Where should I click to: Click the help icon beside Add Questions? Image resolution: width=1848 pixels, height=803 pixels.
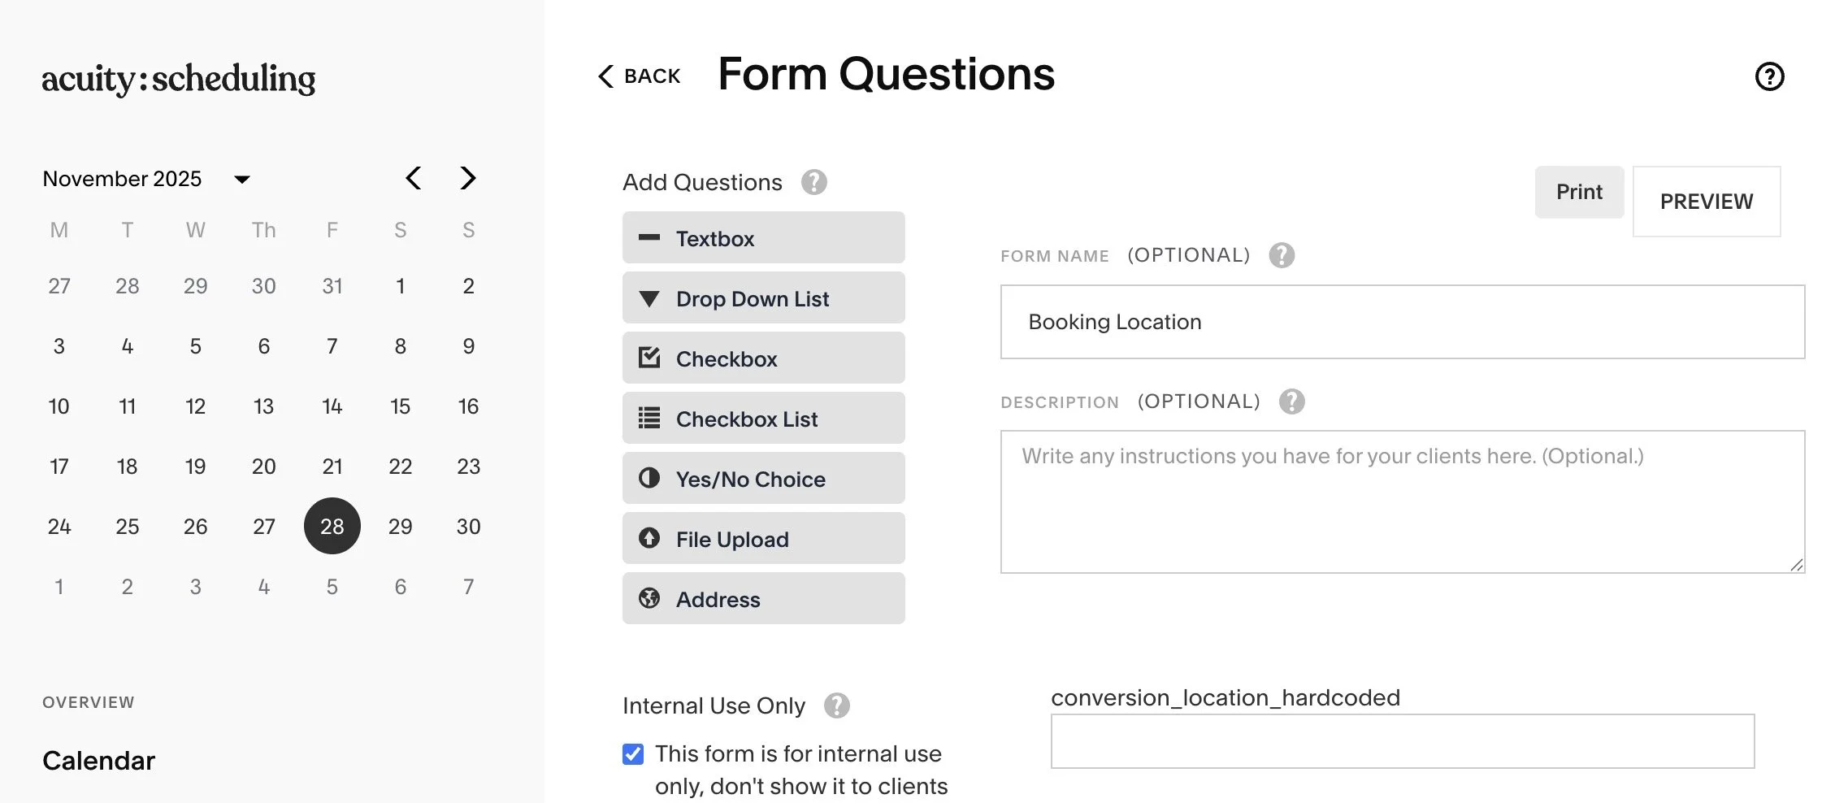tap(813, 182)
